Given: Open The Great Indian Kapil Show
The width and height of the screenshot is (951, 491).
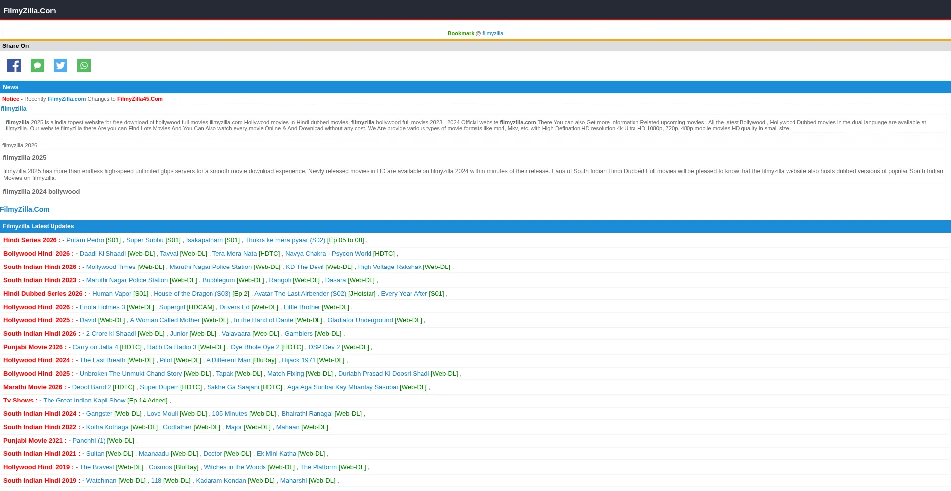Looking at the screenshot, I should coord(84,401).
